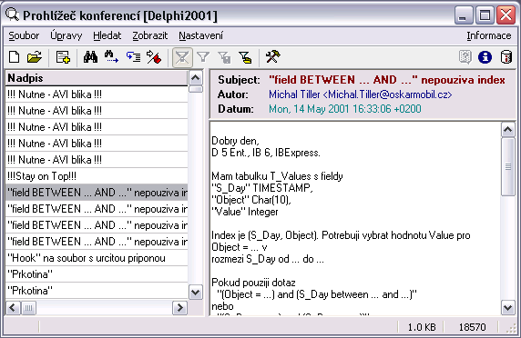Click the Nadpis column header

pos(97,78)
